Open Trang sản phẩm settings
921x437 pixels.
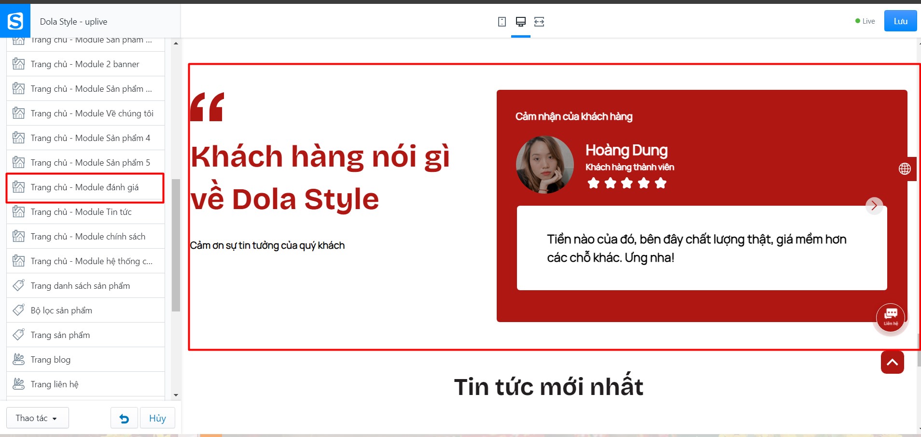(x=85, y=335)
